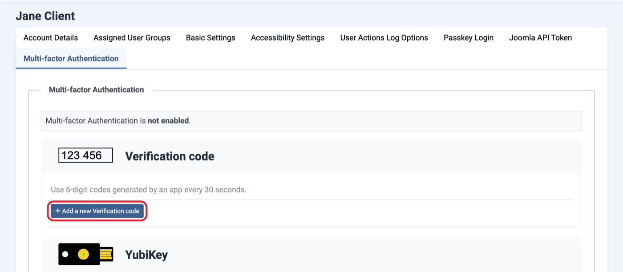Switch to the Passkey Login tab
The width and height of the screenshot is (623, 272).
coord(469,38)
